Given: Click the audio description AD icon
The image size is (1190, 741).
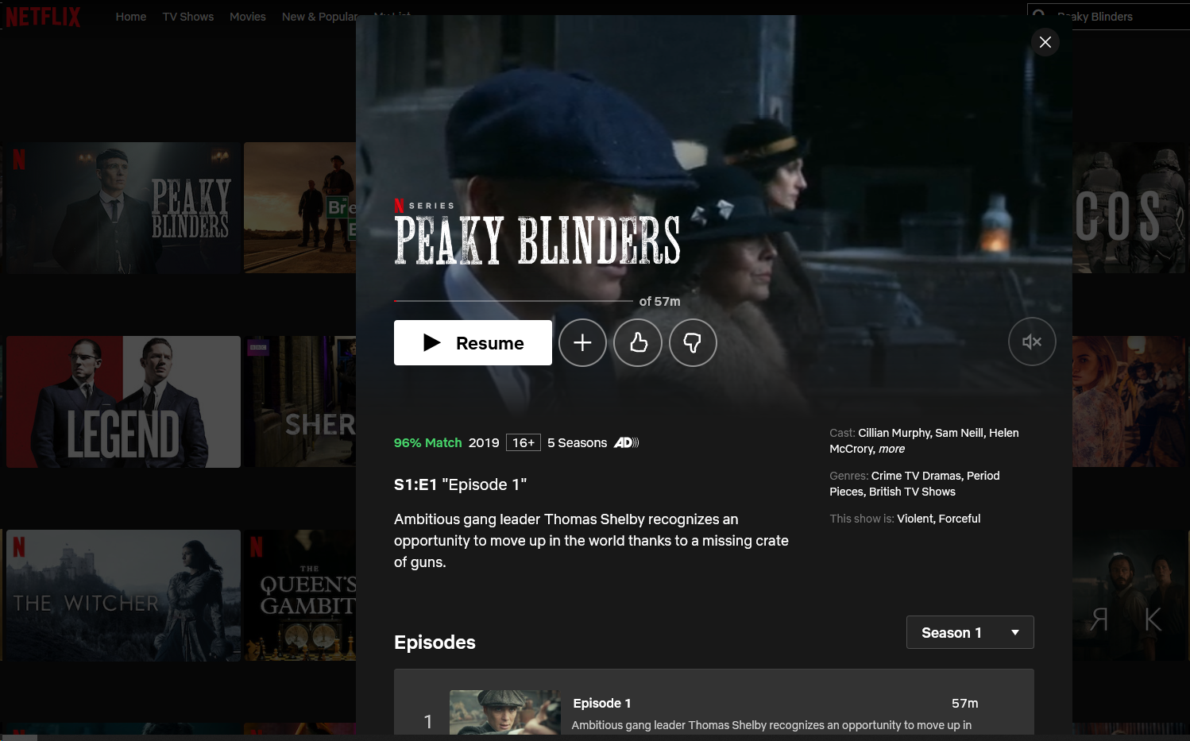Looking at the screenshot, I should pos(626,442).
